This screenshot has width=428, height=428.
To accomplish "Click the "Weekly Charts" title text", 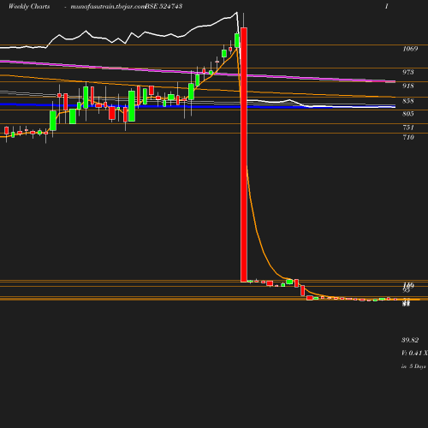I will 29,6.
